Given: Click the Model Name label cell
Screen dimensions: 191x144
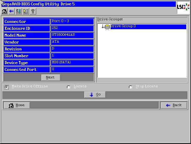Looking at the screenshot, I should [27, 35].
